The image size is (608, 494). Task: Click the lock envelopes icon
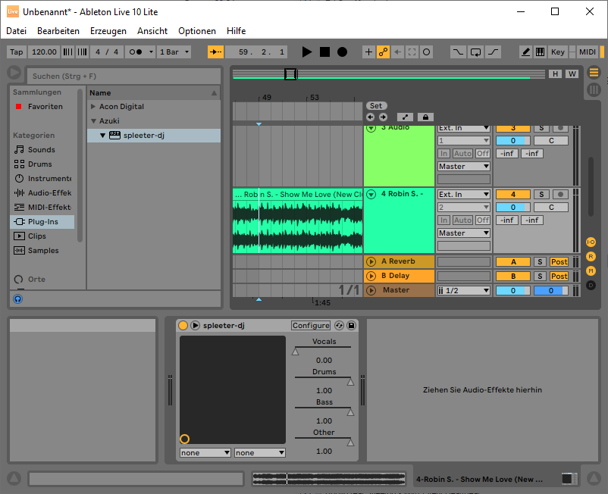coord(425,117)
